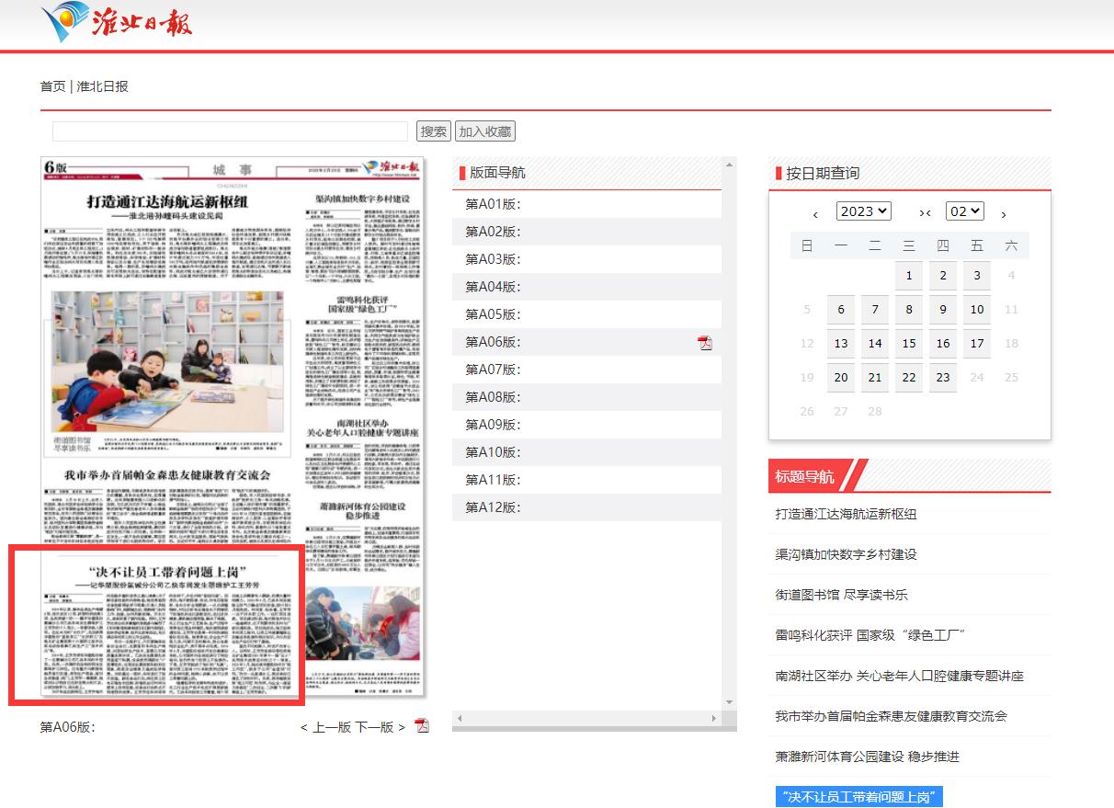Screen dimensions: 1114x808
Task: Select 第A09版 from the page list
Action: tap(494, 425)
